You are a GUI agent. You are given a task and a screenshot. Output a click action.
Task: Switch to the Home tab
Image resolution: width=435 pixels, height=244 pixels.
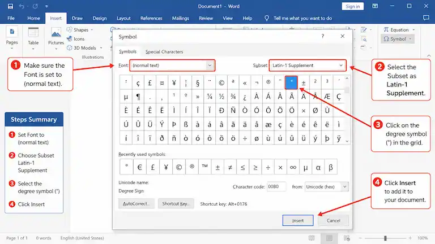[x=33, y=18]
